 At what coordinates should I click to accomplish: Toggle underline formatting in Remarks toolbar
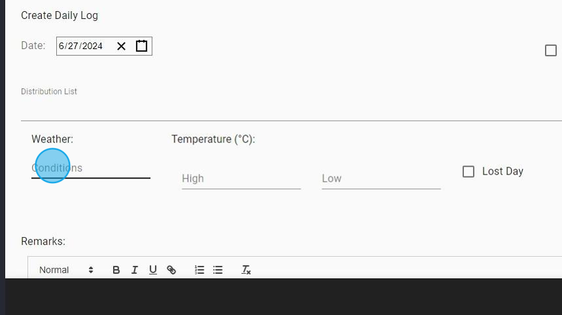153,270
